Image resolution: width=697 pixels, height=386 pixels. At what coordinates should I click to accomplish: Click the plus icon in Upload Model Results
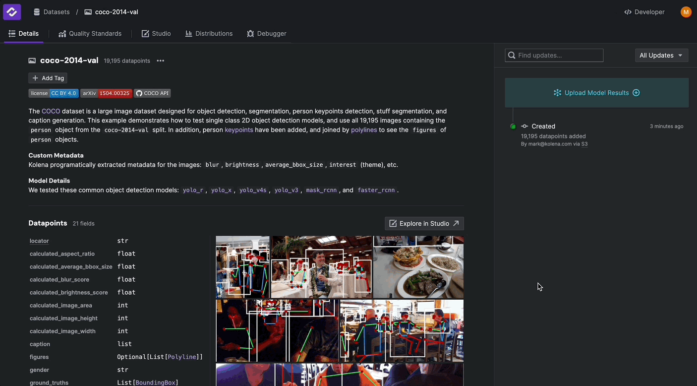tap(636, 93)
